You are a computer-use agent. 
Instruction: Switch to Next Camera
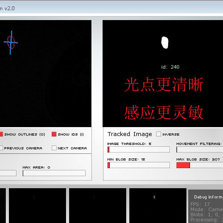[x=54, y=148]
